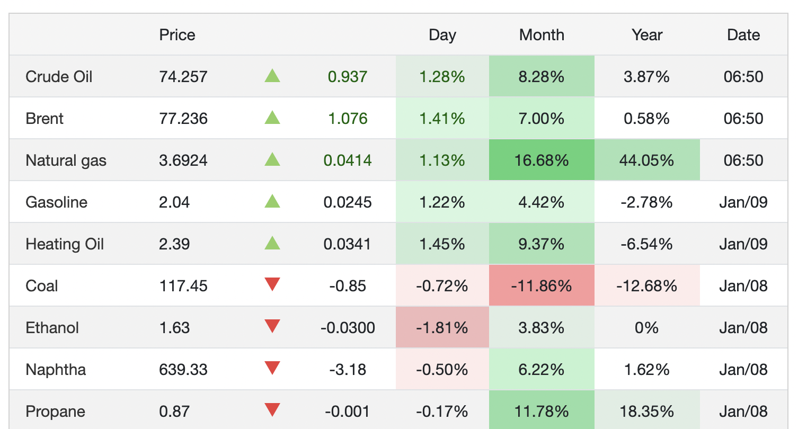798x429 pixels.
Task: Click Coal date Jan/08
Action: (x=743, y=286)
